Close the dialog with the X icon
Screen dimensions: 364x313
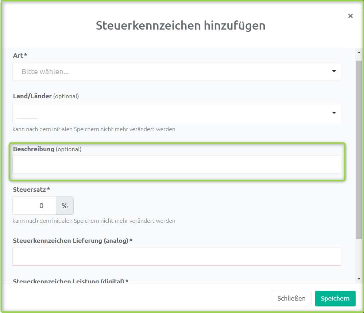click(350, 16)
